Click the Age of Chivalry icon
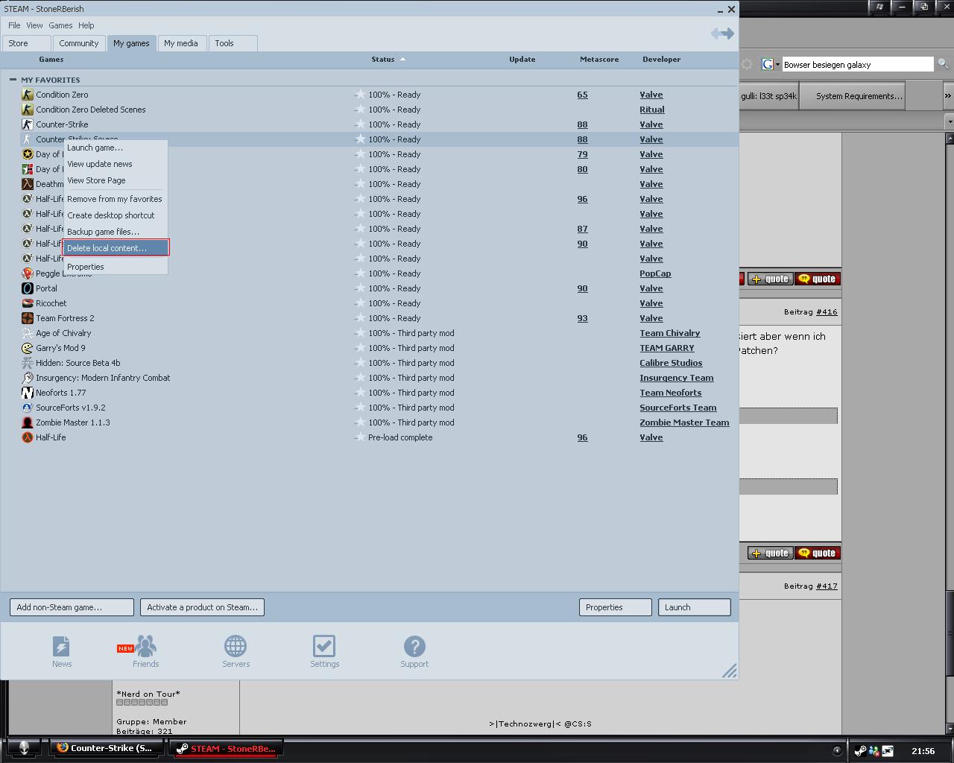The image size is (954, 763). tap(28, 333)
